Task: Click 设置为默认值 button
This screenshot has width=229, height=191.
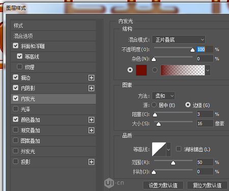Action: [x=163, y=185]
